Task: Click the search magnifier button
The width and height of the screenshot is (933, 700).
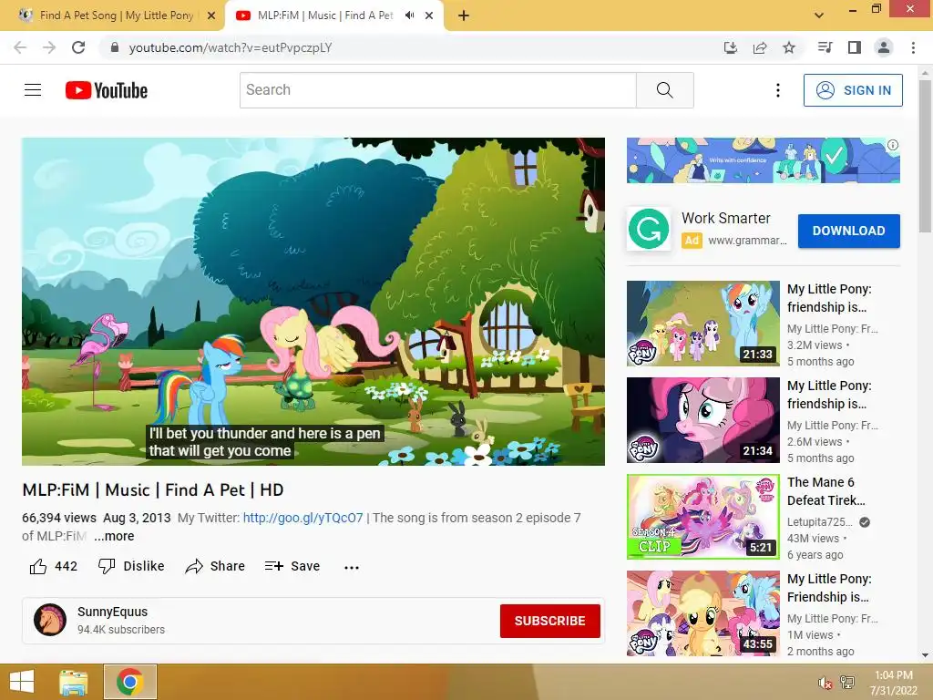Action: 664,90
